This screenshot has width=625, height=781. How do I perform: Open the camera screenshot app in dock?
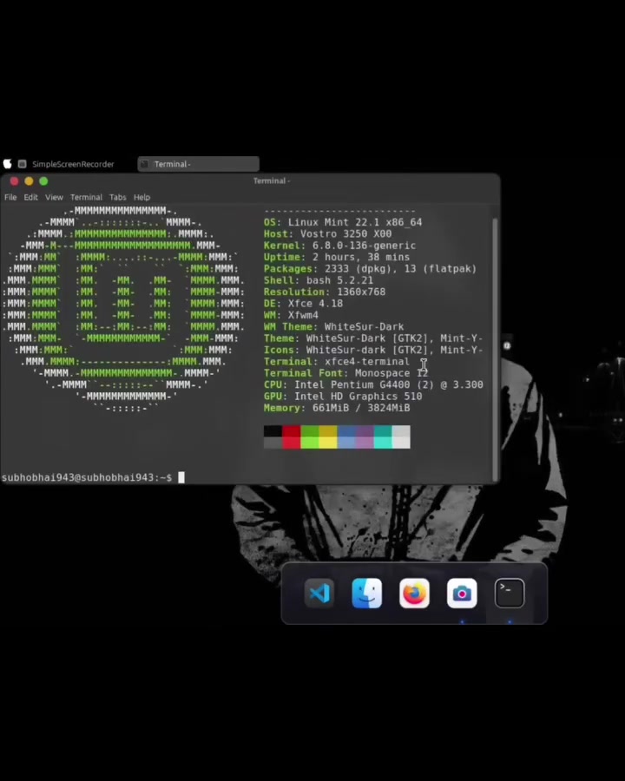(462, 594)
